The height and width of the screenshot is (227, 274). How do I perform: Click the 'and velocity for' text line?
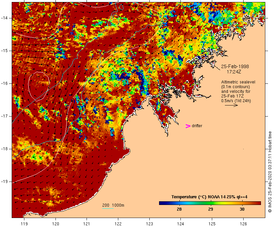[236, 91]
